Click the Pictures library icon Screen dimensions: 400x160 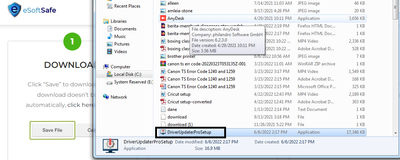(110, 44)
